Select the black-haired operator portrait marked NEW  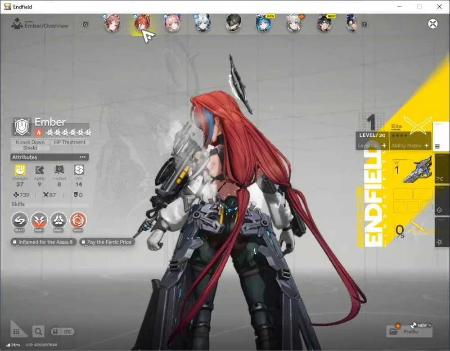pos(324,23)
